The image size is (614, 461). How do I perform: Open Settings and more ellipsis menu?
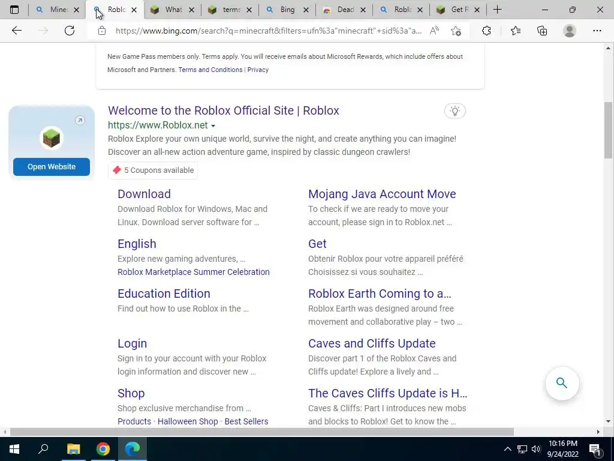tap(597, 31)
